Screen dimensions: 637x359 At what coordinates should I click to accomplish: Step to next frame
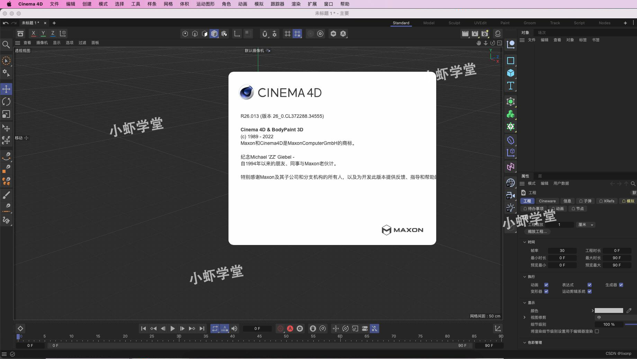[182, 329]
